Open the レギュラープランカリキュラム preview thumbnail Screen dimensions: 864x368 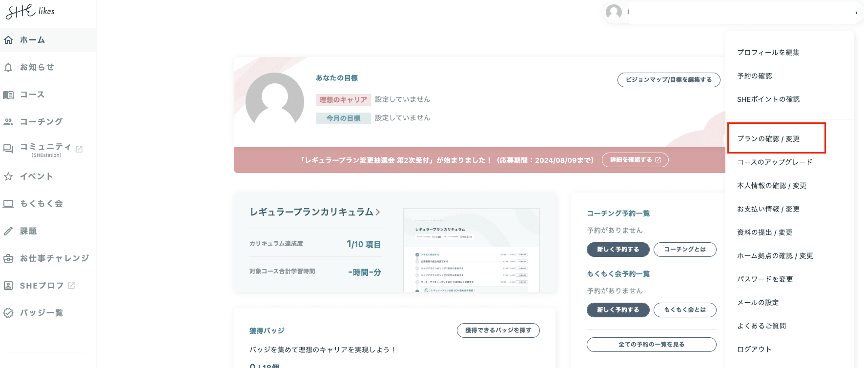coord(472,250)
